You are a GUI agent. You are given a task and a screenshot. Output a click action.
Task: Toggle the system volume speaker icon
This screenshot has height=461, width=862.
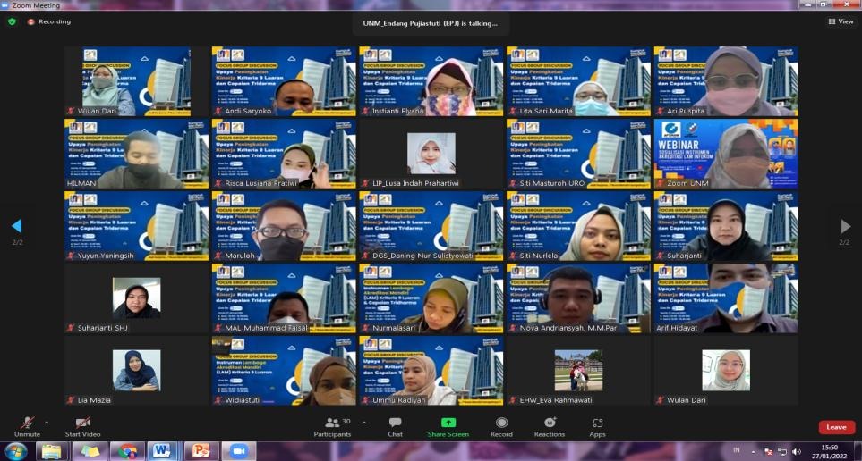pyautogui.click(x=797, y=451)
